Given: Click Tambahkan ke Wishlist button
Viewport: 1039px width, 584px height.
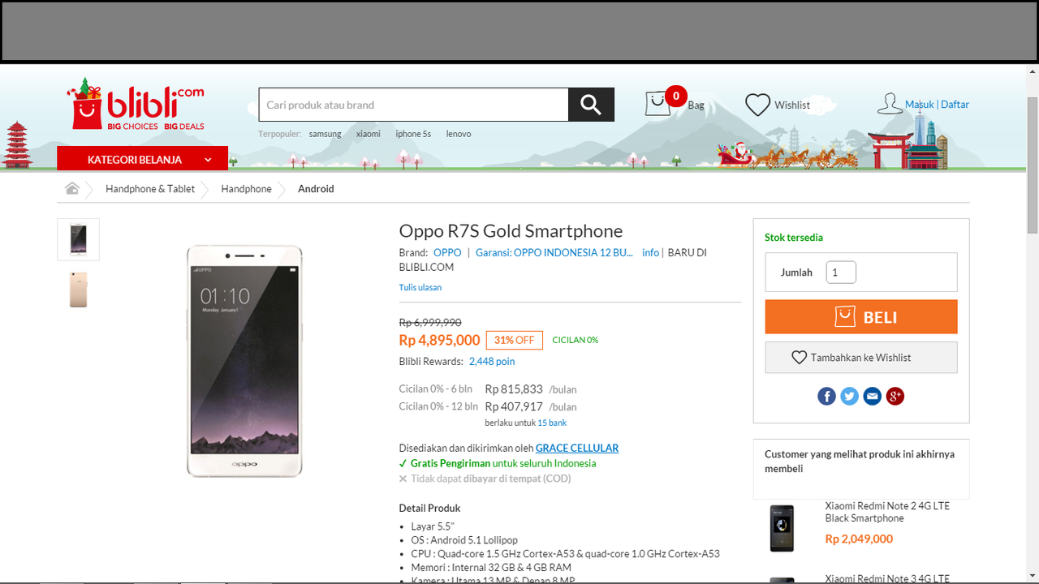Looking at the screenshot, I should click(x=861, y=357).
